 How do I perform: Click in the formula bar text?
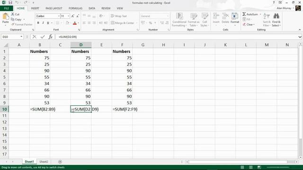(x=68, y=37)
